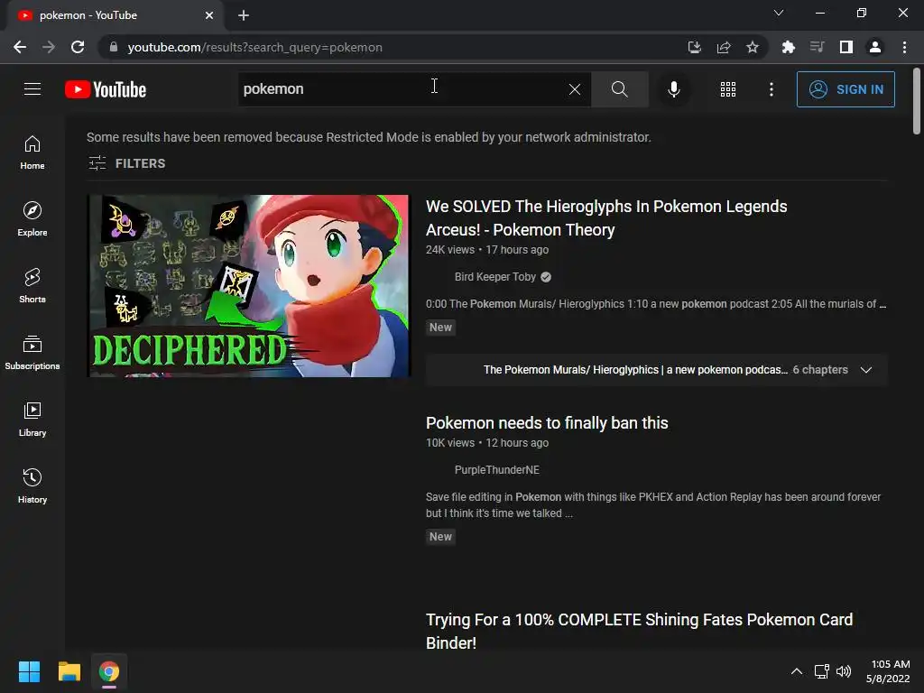The width and height of the screenshot is (924, 693).
Task: Click the magnifying glass search button
Action: pos(619,89)
